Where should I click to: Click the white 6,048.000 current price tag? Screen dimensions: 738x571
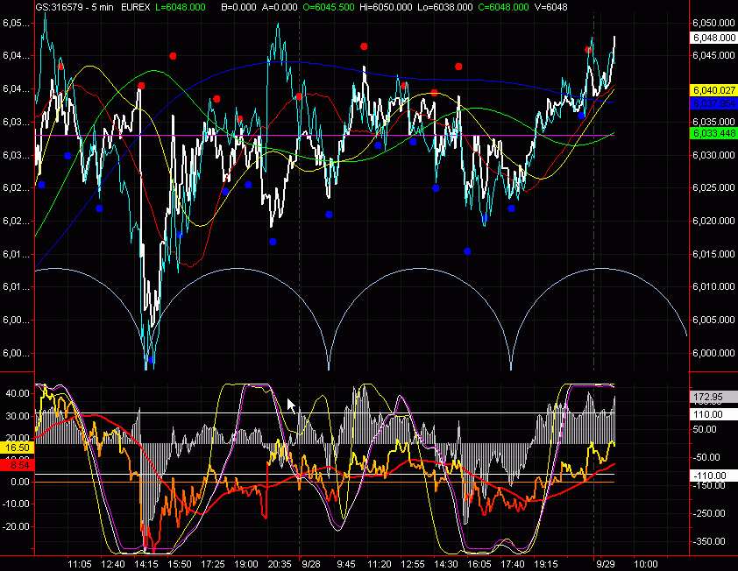pyautogui.click(x=714, y=38)
